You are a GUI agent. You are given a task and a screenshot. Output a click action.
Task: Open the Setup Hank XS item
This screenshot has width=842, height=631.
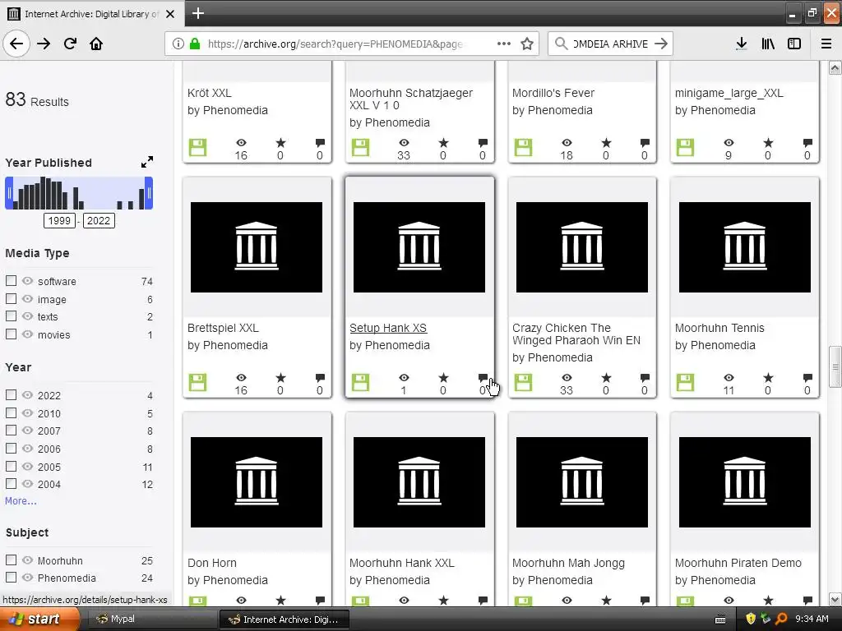[x=388, y=328]
